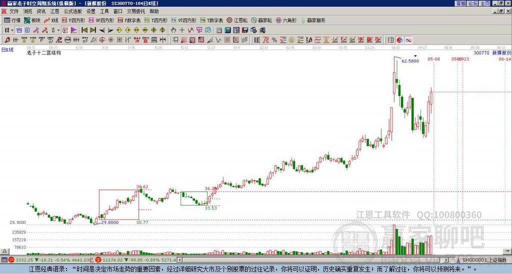Open the 9T四方形 tool
Image resolution: width=512 pixels, height=274 pixels.
pos(183,20)
